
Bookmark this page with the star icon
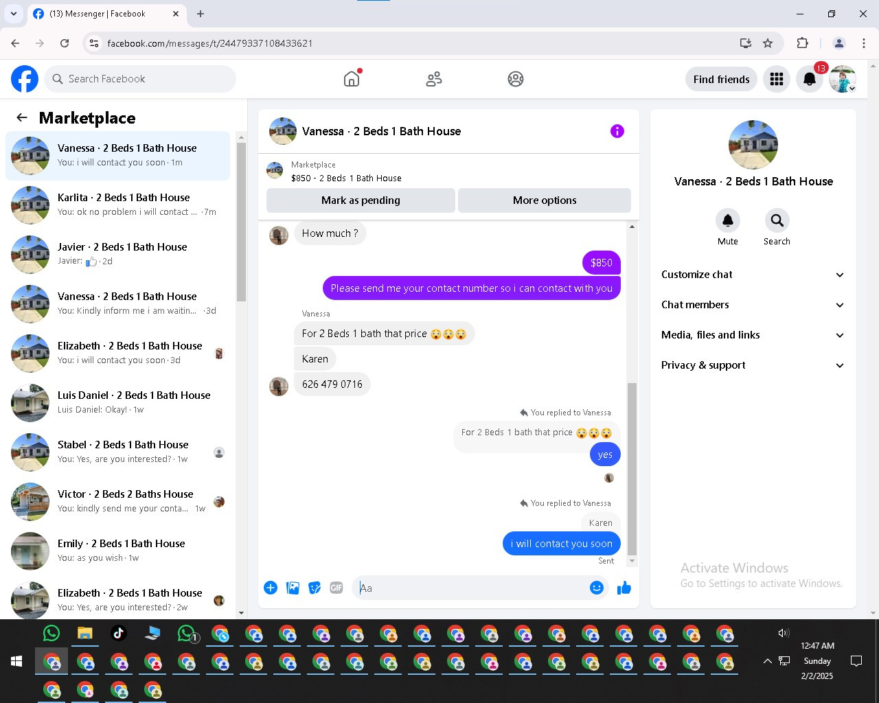pos(768,43)
